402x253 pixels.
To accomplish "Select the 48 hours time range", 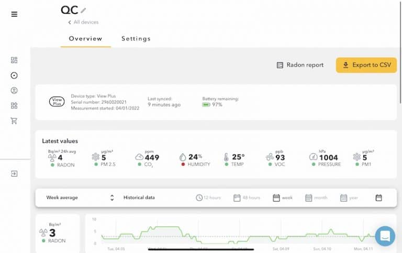I will [x=247, y=197].
